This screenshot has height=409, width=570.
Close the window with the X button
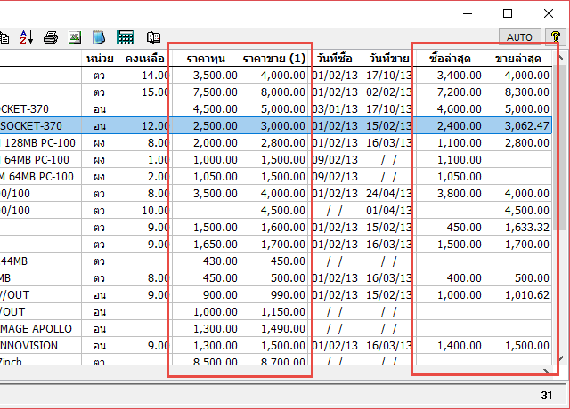pos(549,13)
